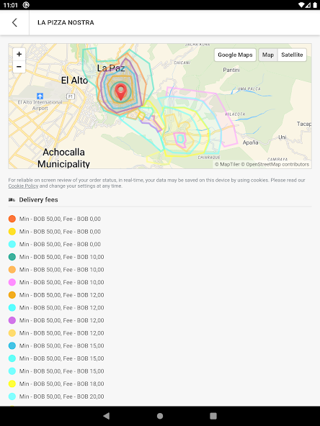
Task: Tap the airport icon near El Alto
Action: click(40, 96)
